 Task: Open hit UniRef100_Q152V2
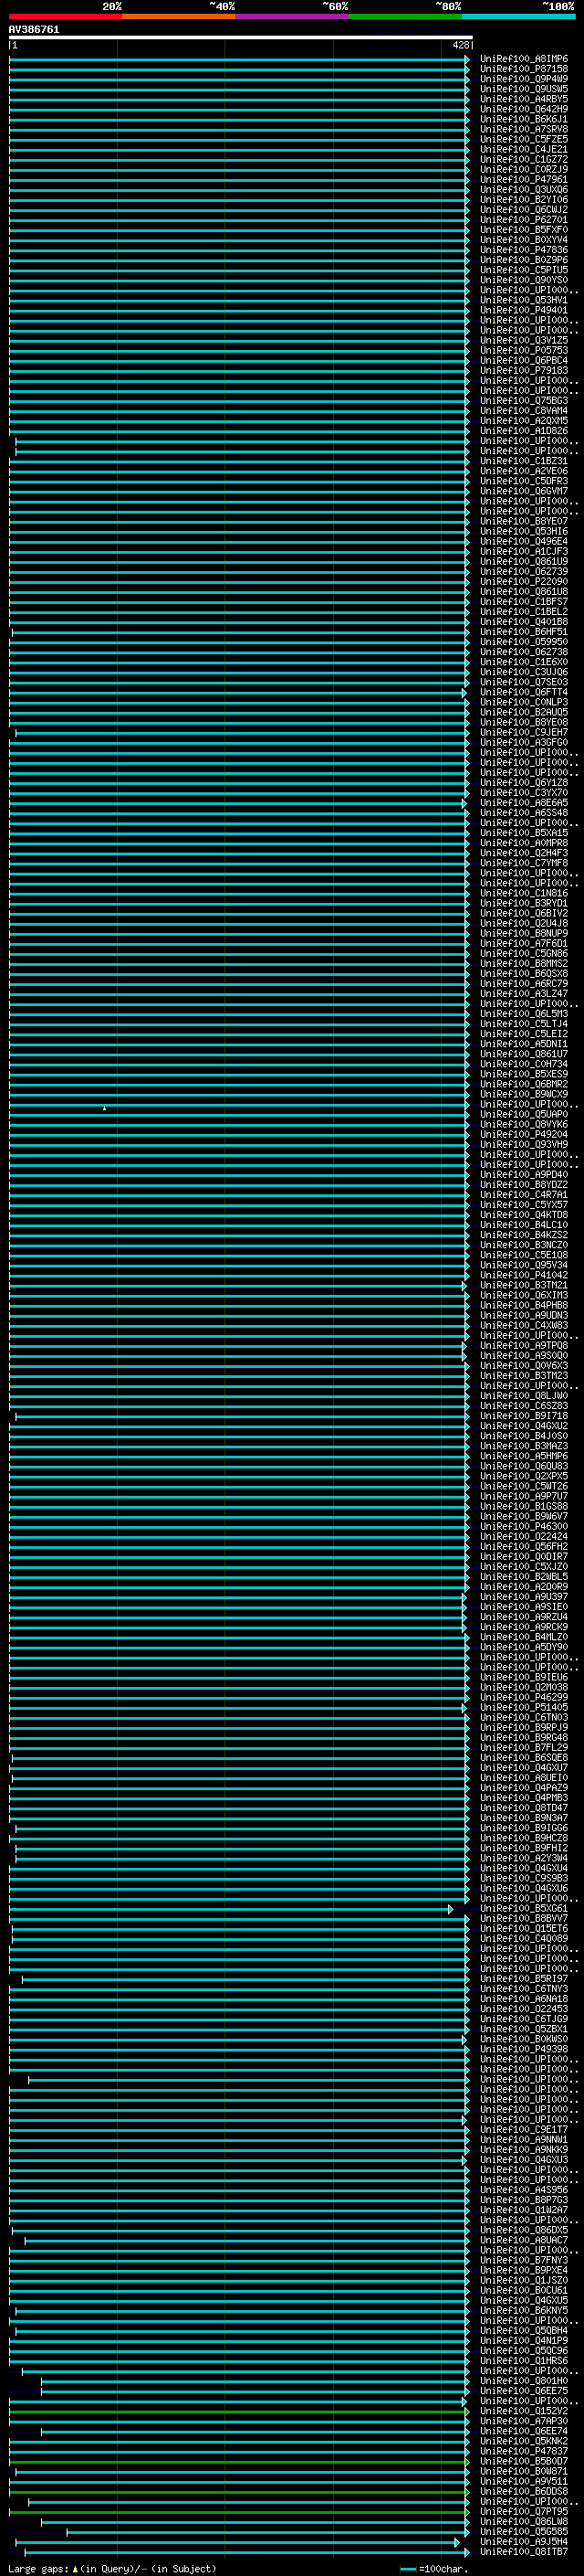(524, 2411)
